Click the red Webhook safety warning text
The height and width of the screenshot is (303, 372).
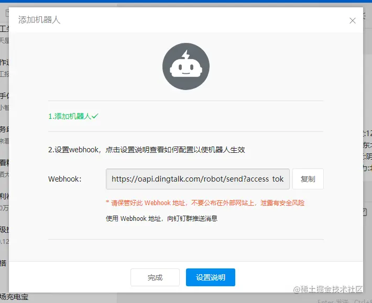[x=205, y=203]
